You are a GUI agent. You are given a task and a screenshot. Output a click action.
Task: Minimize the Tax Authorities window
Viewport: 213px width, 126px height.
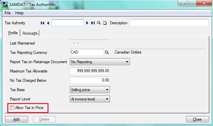pos(183,3)
